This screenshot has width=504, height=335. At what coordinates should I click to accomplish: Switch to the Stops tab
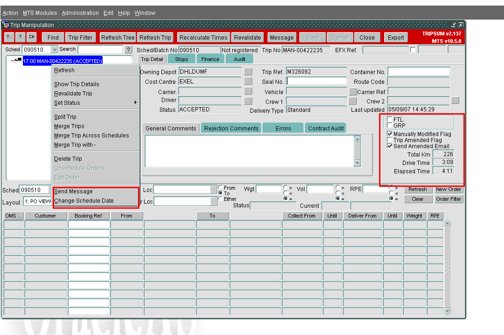pos(182,59)
